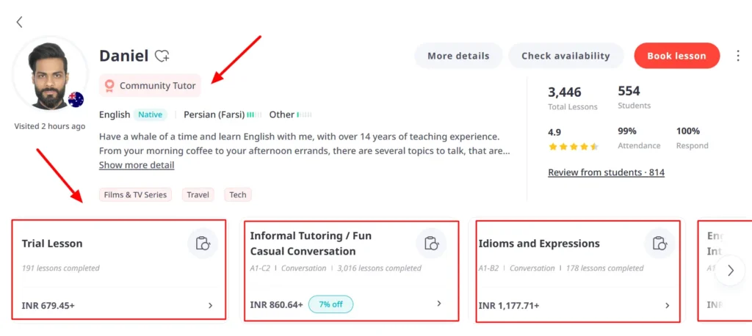Open the three-dot more options menu
The height and width of the screenshot is (336, 752).
click(x=738, y=56)
